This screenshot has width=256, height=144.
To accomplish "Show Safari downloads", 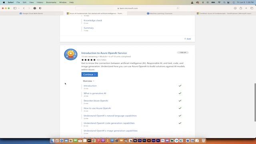I will click(235, 8).
